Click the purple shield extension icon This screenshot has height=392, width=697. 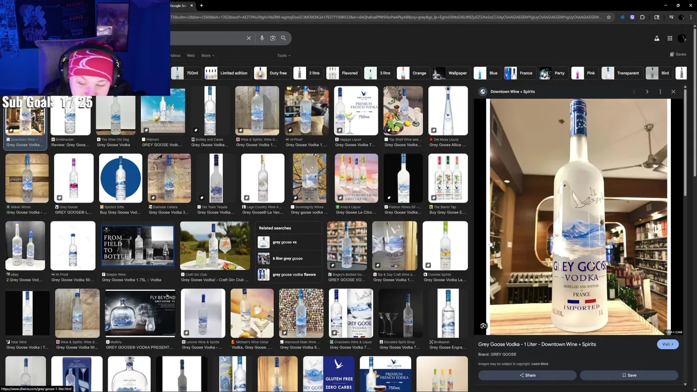click(632, 17)
